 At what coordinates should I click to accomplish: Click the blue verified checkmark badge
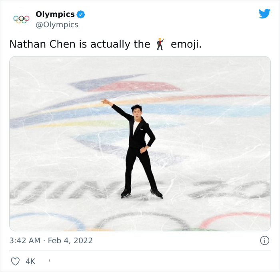[x=81, y=14]
